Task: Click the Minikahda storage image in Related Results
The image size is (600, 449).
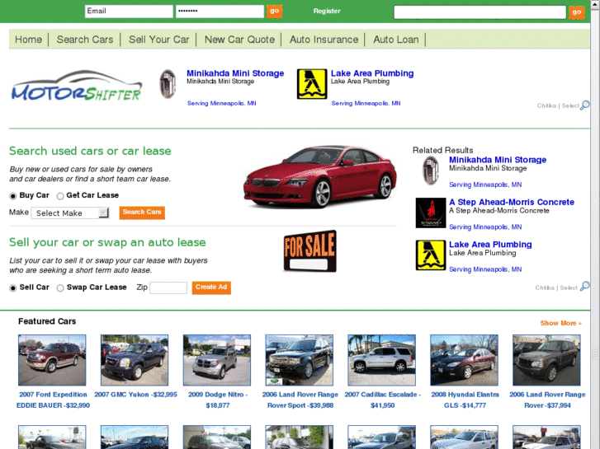Action: pos(431,171)
